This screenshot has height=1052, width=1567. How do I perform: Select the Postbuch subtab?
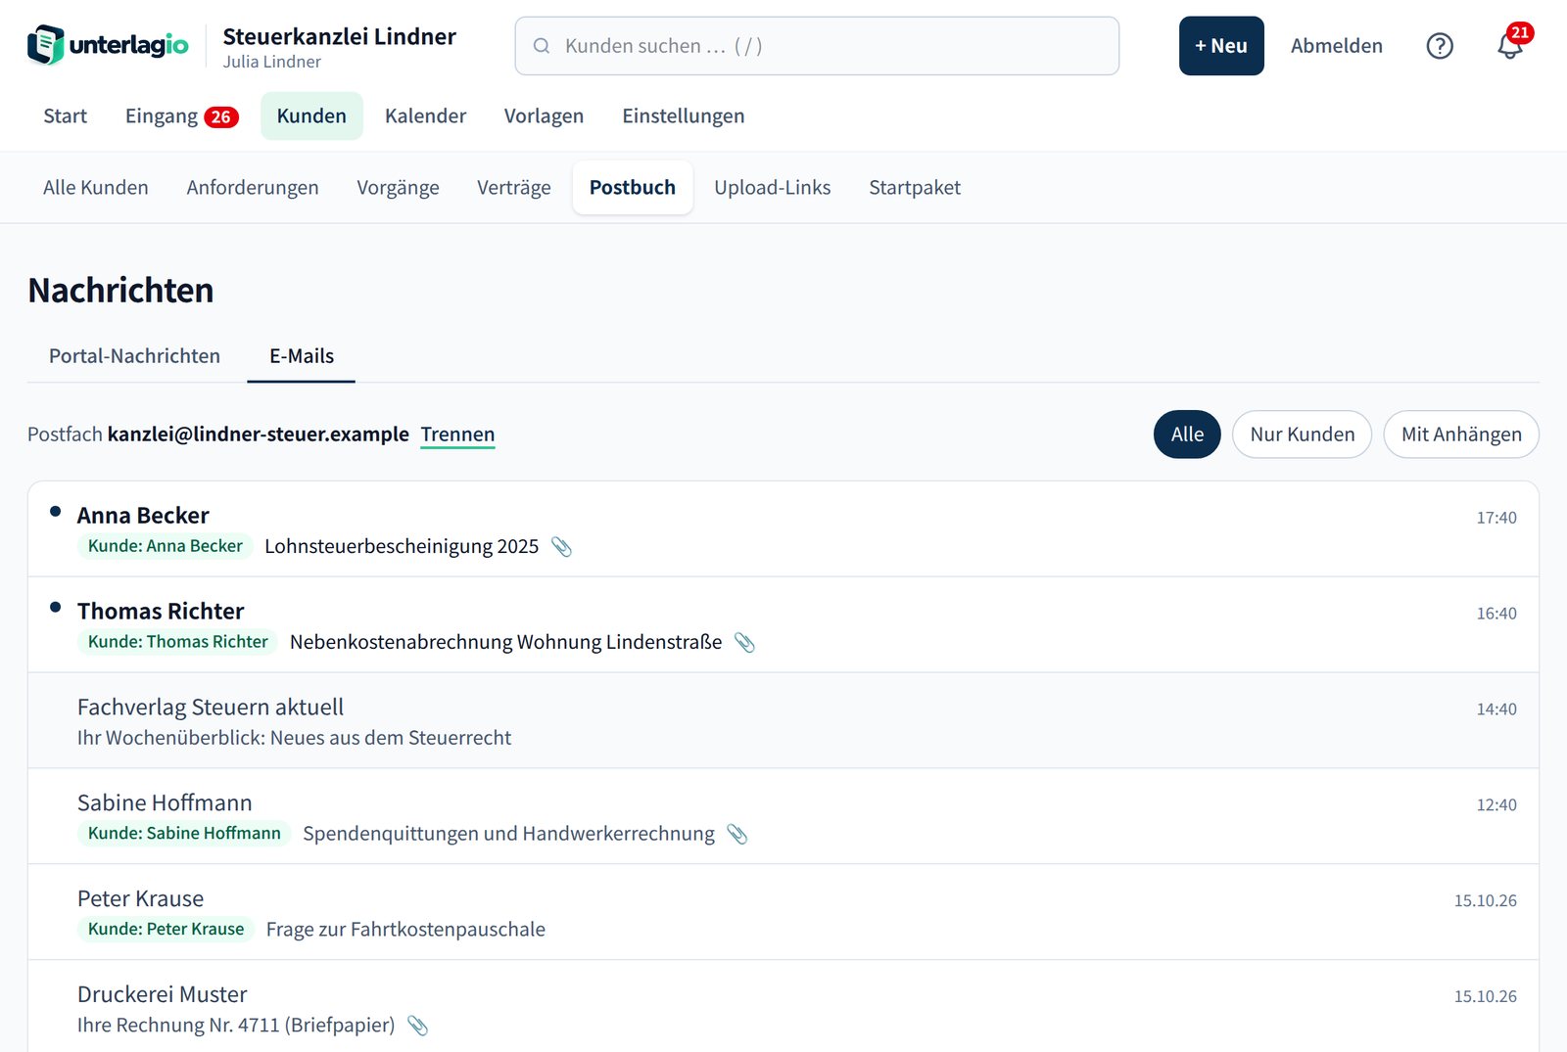tap(633, 187)
